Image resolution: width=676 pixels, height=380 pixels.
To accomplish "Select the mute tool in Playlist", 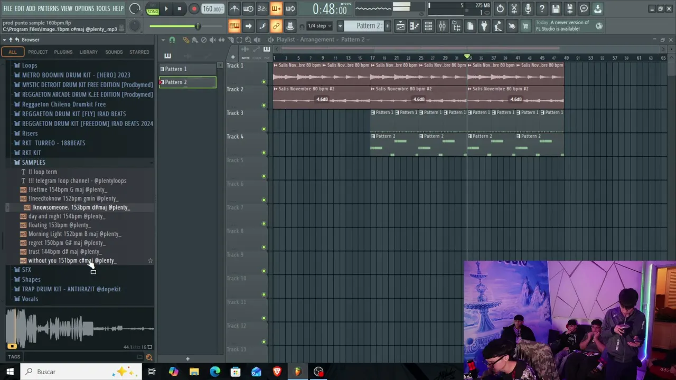I will pos(212,40).
